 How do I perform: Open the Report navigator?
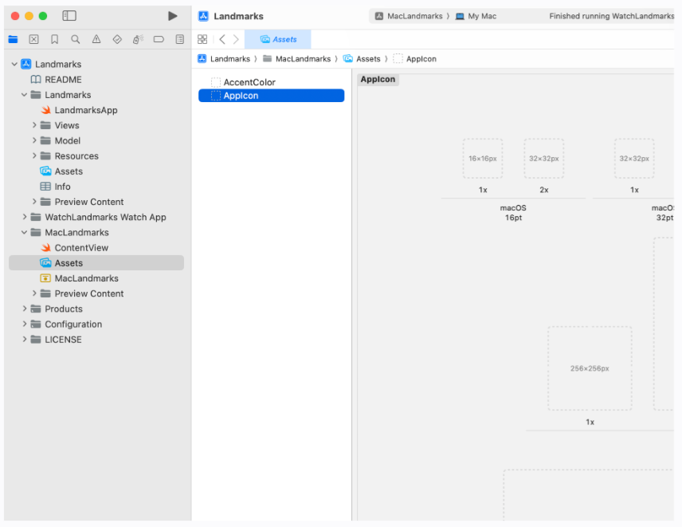[179, 40]
